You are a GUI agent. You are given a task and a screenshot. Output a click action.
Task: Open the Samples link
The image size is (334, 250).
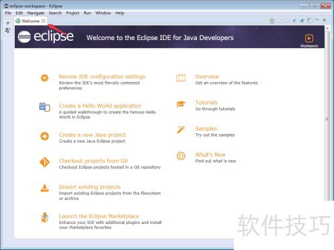tap(206, 129)
